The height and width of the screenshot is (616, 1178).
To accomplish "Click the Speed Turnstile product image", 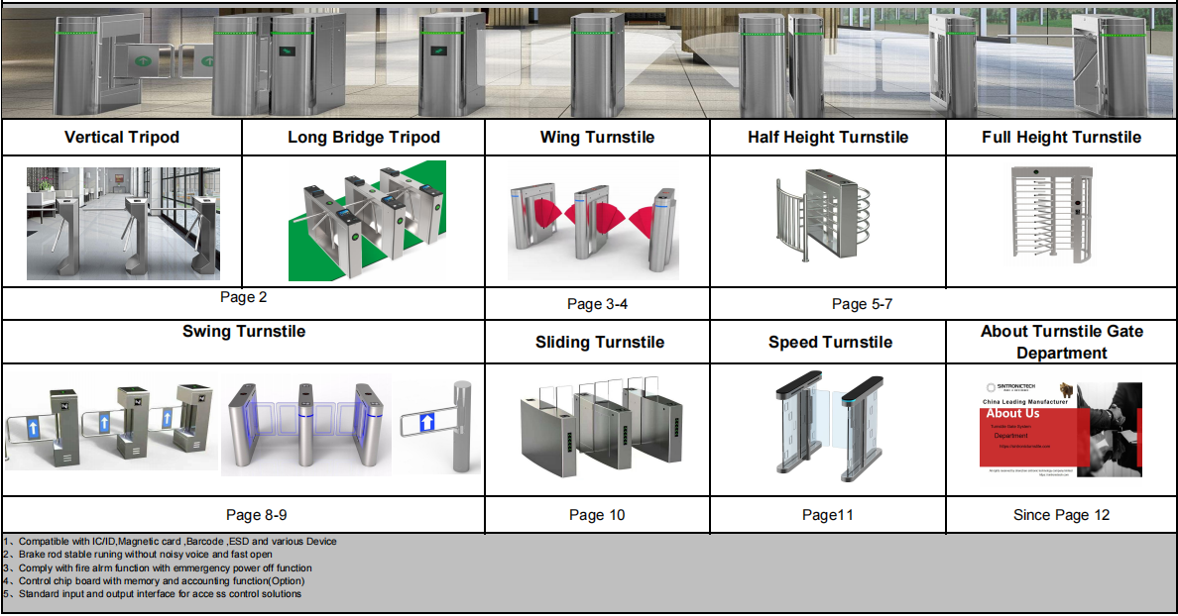I will pyautogui.click(x=829, y=426).
